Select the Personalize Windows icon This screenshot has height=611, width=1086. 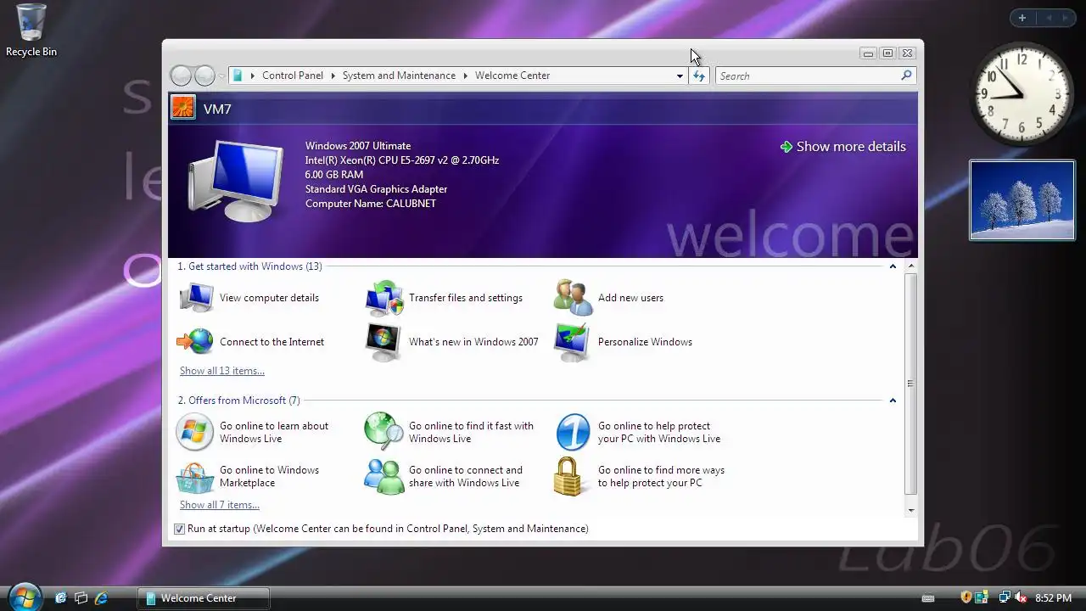click(x=572, y=342)
